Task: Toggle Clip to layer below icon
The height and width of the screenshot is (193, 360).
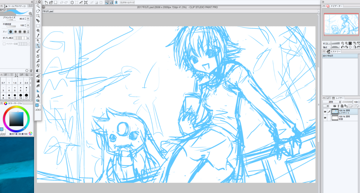Action: click(x=335, y=106)
